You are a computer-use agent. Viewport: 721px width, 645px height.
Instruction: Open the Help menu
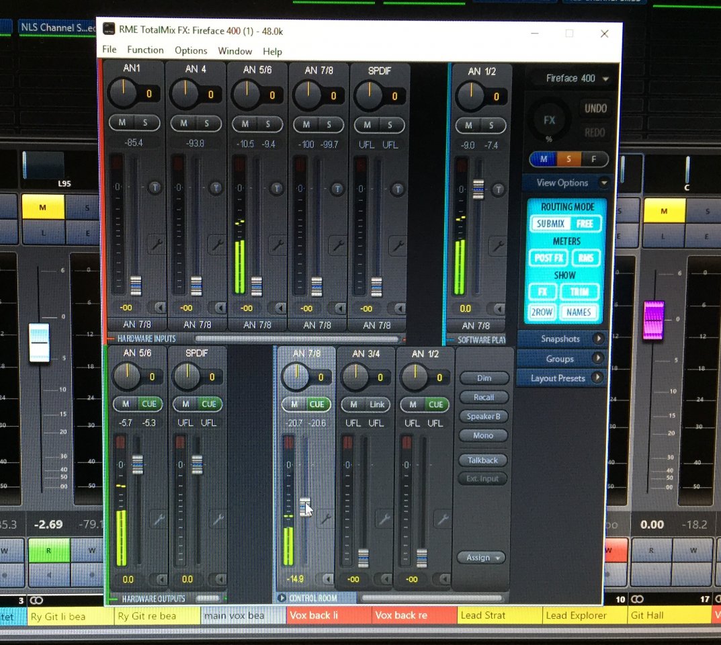click(272, 52)
